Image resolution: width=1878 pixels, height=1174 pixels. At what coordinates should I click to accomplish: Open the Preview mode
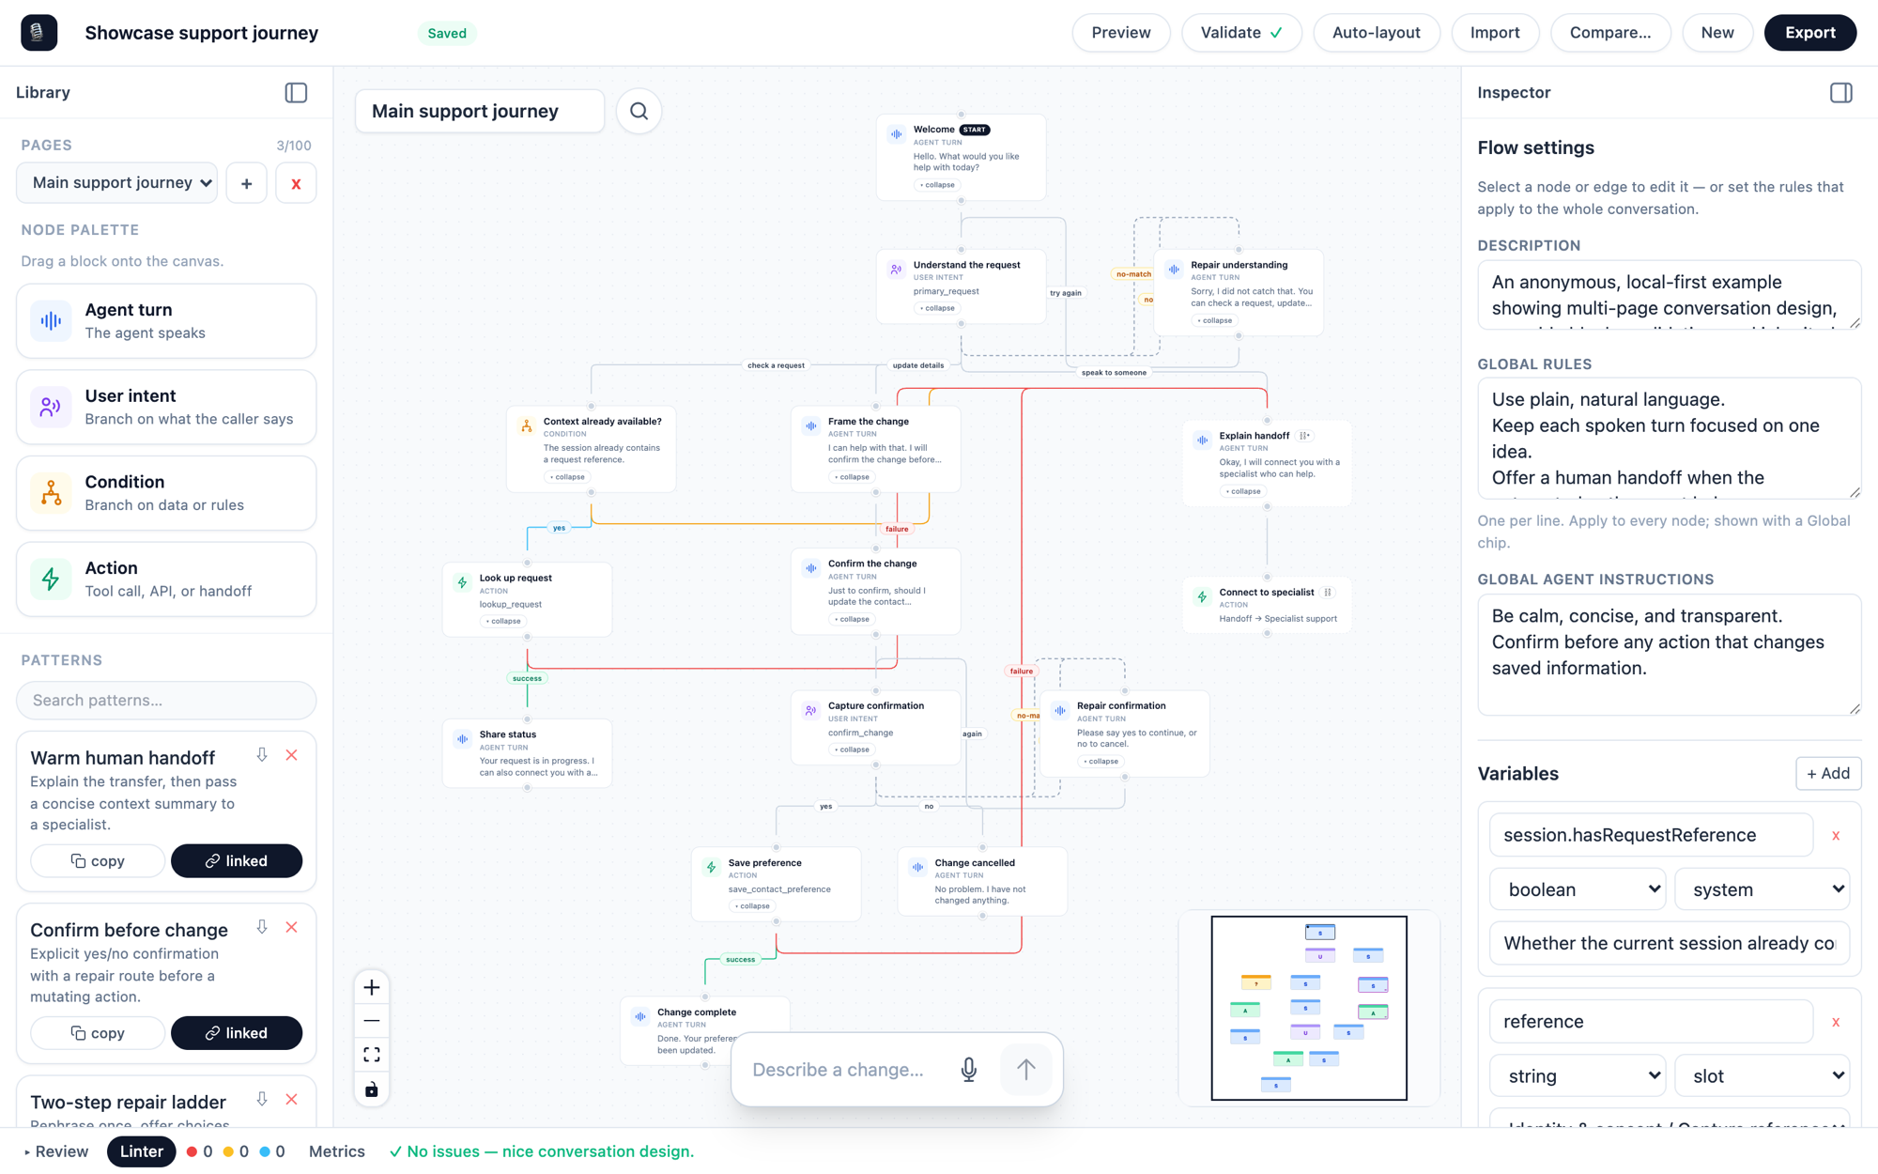(x=1121, y=33)
